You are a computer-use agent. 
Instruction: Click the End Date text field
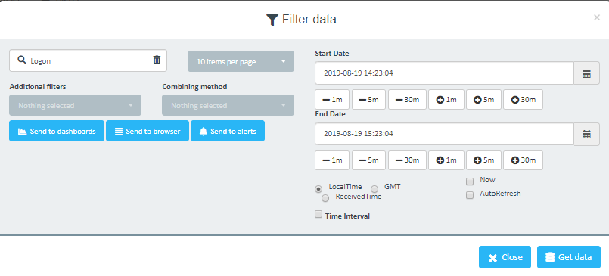pyautogui.click(x=444, y=134)
